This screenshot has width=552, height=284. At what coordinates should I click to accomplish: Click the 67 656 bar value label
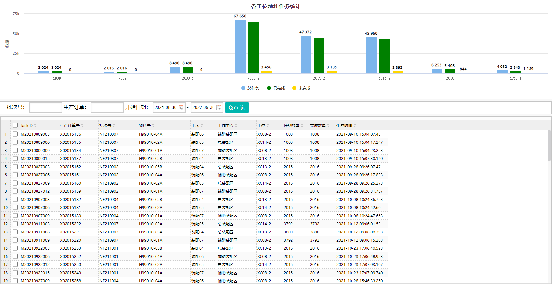click(x=240, y=16)
